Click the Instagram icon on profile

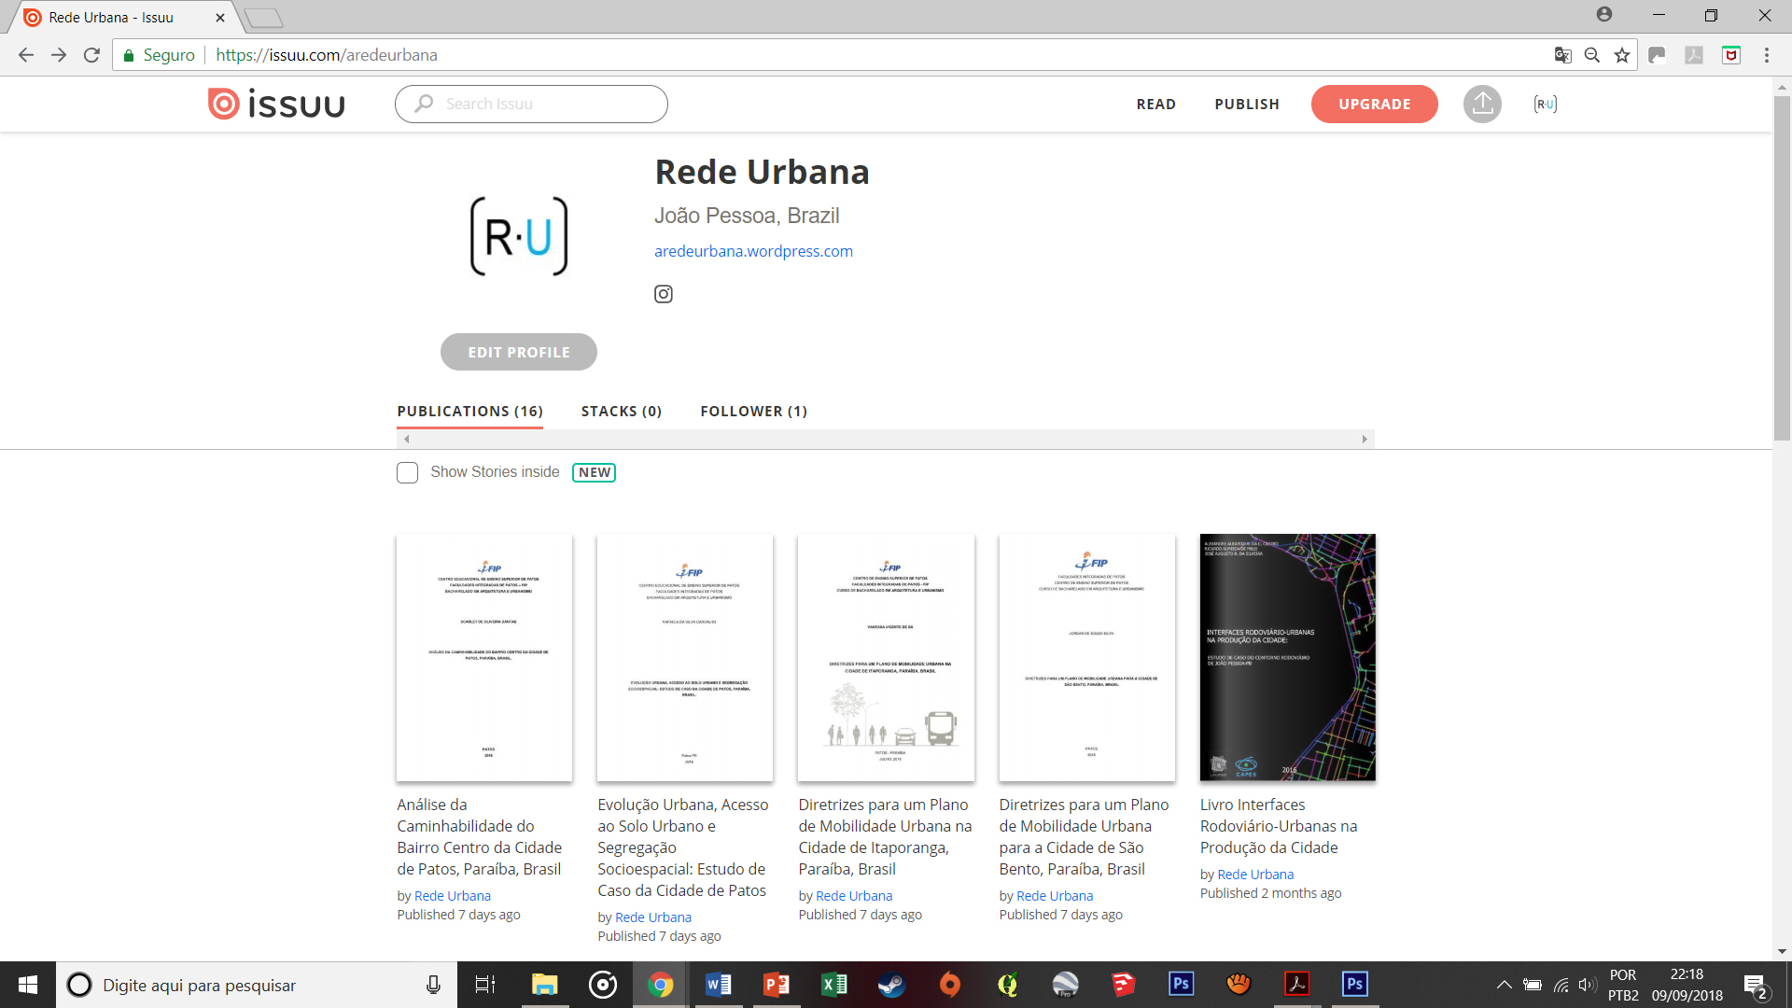(x=663, y=294)
